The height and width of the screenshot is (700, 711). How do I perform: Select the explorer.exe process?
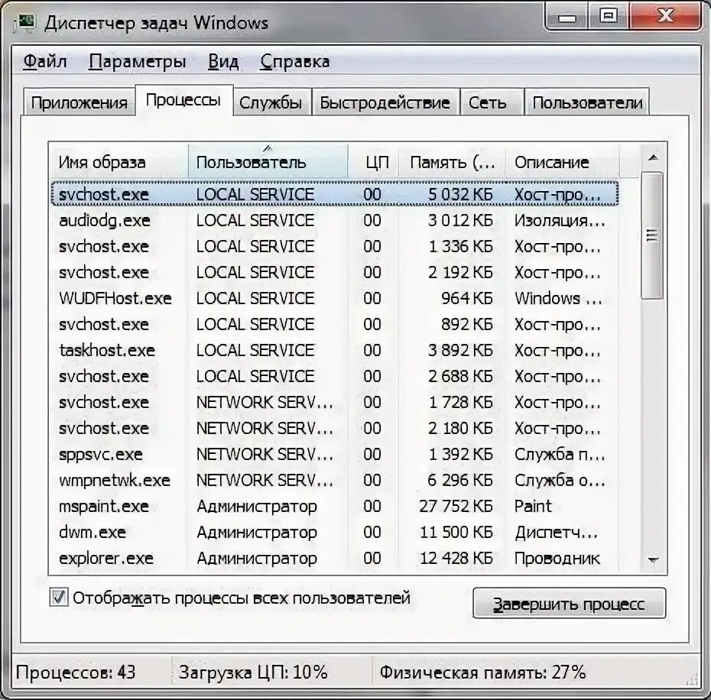[335, 558]
